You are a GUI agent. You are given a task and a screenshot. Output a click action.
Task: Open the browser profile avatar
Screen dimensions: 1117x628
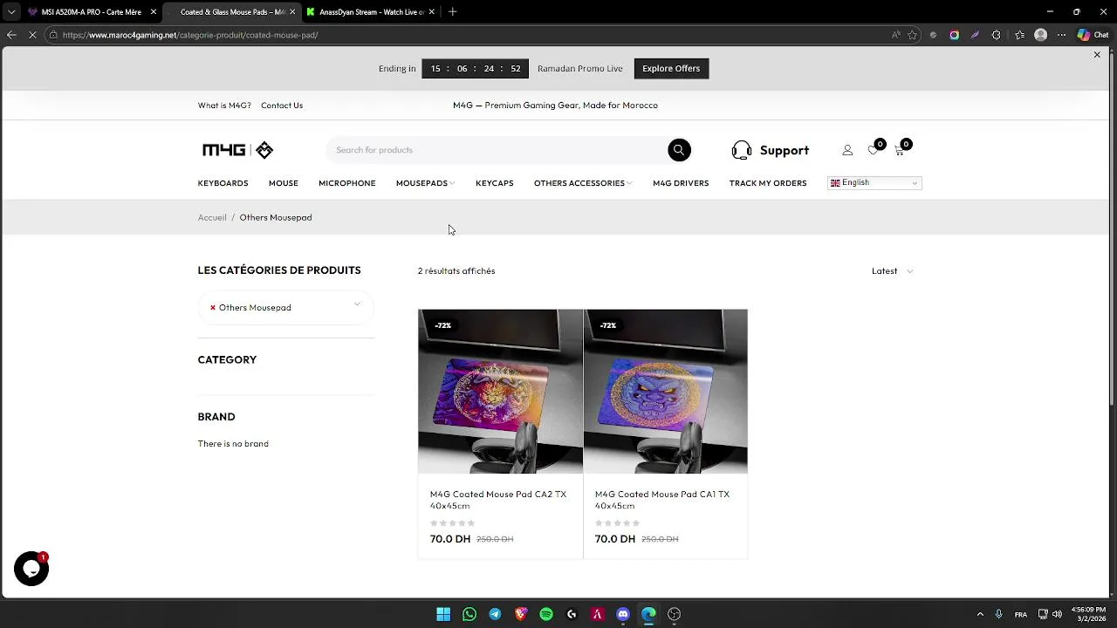click(x=1040, y=35)
